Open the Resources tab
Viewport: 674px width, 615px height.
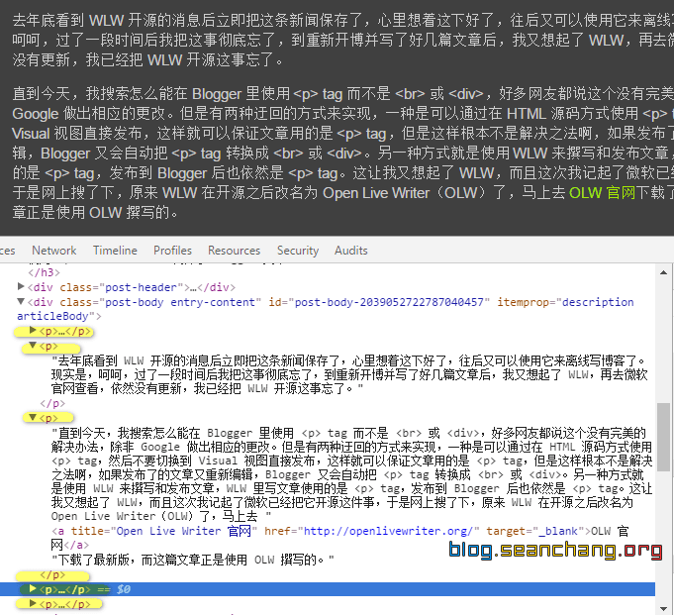tap(234, 251)
